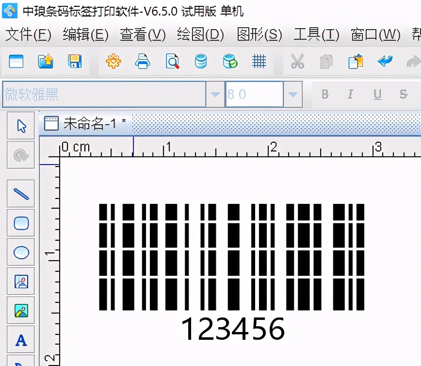The height and width of the screenshot is (366, 421).
Task: Click the gray rotate tool in sidebar
Action: click(21, 155)
